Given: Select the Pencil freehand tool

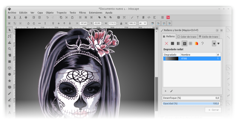Looking at the screenshot, I should tap(10, 93).
